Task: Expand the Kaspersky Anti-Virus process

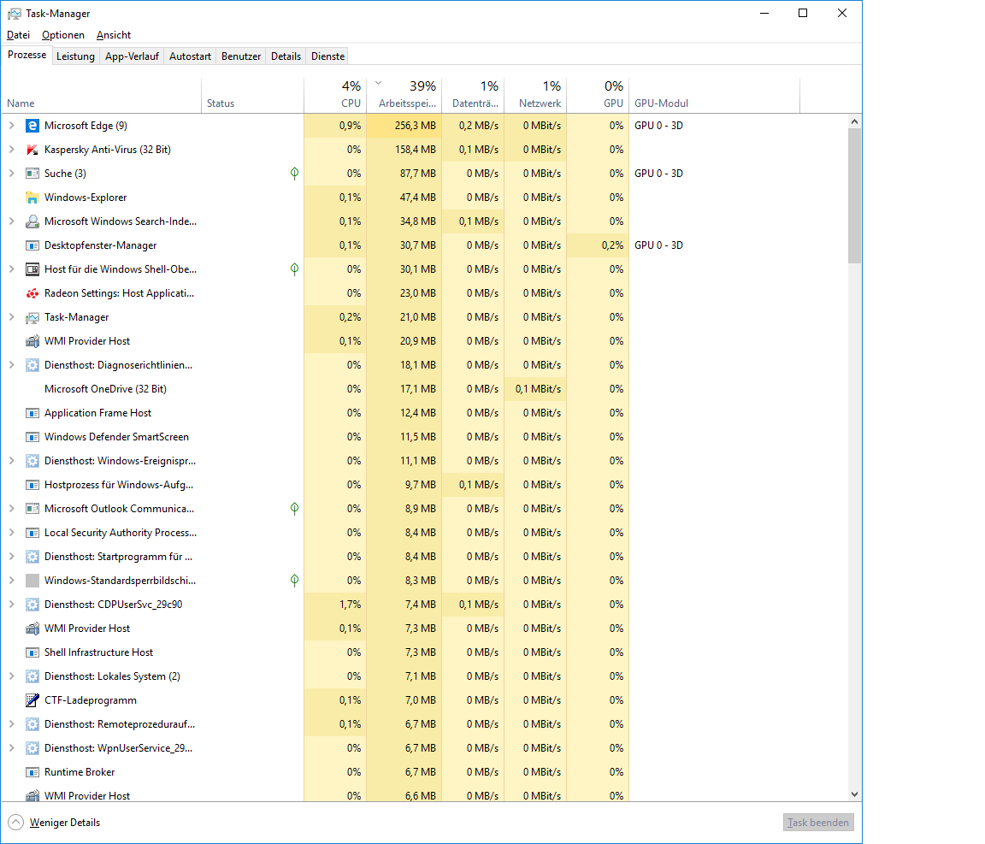Action: [11, 150]
